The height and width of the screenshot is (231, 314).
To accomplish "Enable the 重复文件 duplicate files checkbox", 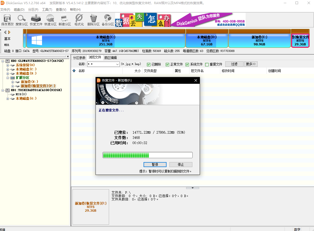I will pyautogui.click(x=207, y=64).
